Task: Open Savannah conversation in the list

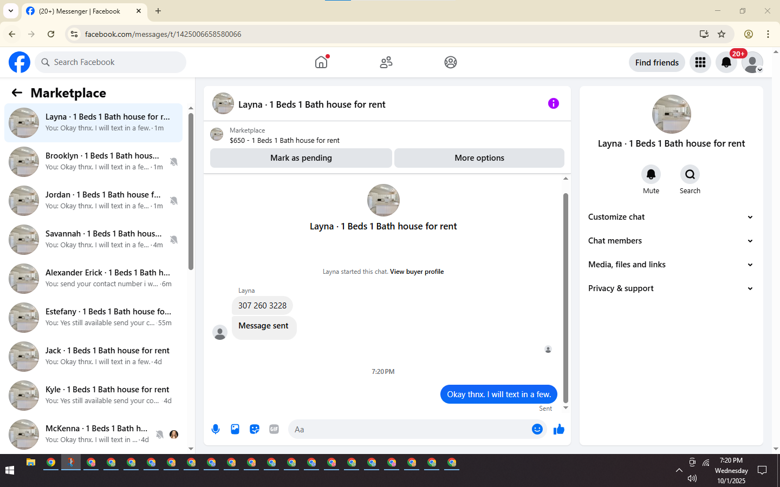Action: (93, 240)
